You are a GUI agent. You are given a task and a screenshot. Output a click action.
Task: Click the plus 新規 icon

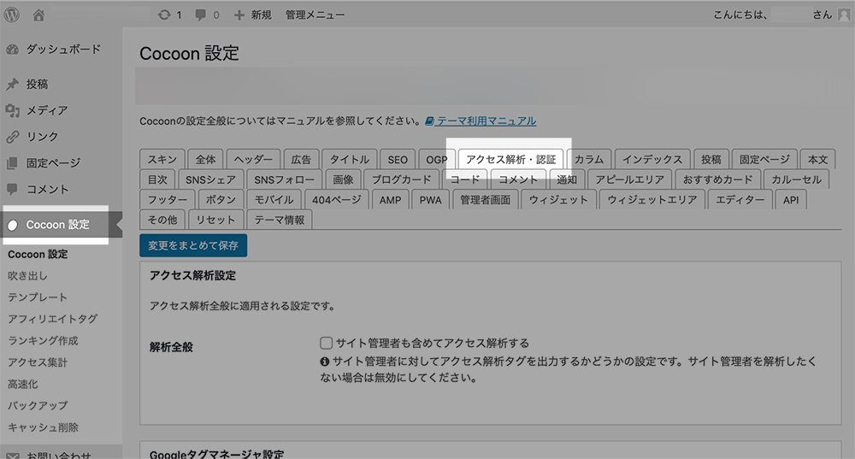point(239,15)
